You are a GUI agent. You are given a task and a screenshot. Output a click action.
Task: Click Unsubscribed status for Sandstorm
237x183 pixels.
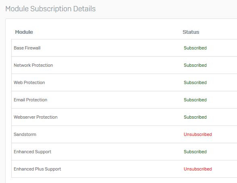(x=197, y=134)
